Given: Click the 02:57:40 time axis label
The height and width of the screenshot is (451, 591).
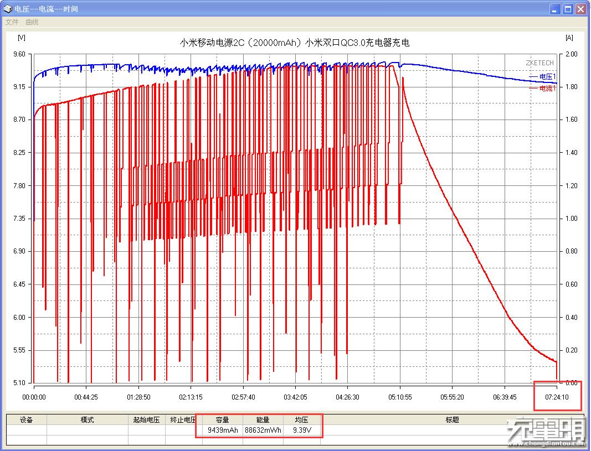Looking at the screenshot, I should [x=243, y=397].
